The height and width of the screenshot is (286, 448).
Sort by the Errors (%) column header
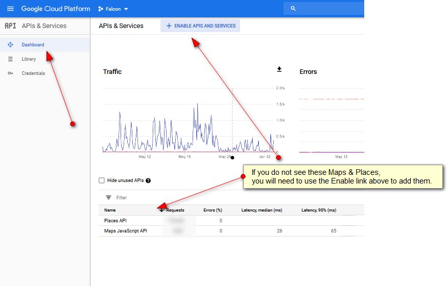[x=213, y=210]
